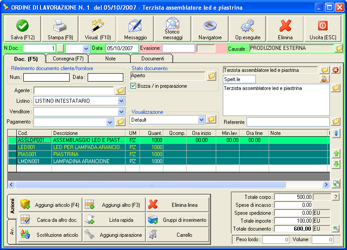Expand the Listino dropdown
This screenshot has height=250, width=347.
point(122,101)
